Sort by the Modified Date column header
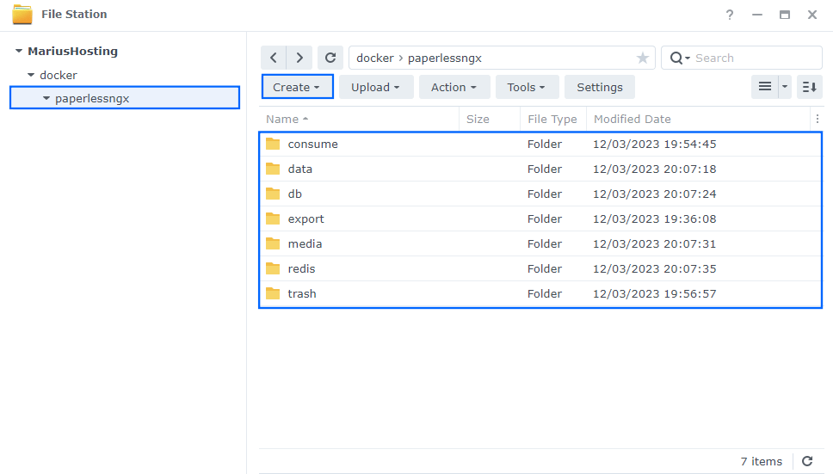The height and width of the screenshot is (474, 833). click(x=698, y=119)
